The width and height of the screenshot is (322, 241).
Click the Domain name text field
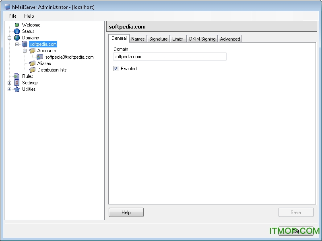169,57
